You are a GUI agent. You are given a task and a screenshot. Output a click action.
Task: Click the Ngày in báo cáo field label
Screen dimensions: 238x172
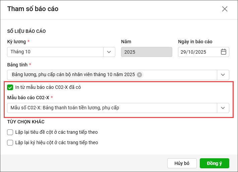coord(195,42)
